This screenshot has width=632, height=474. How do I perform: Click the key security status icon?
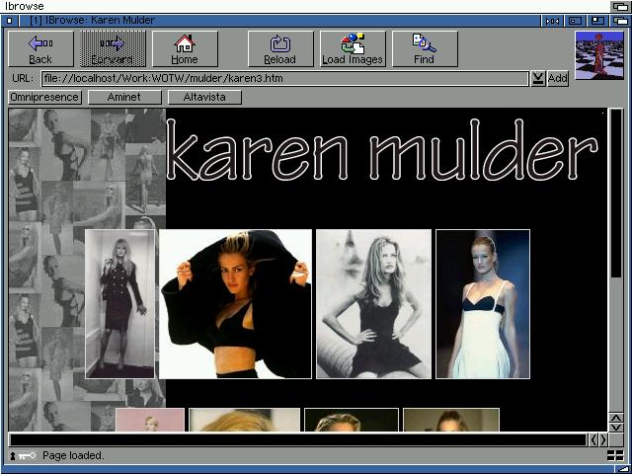(x=24, y=455)
